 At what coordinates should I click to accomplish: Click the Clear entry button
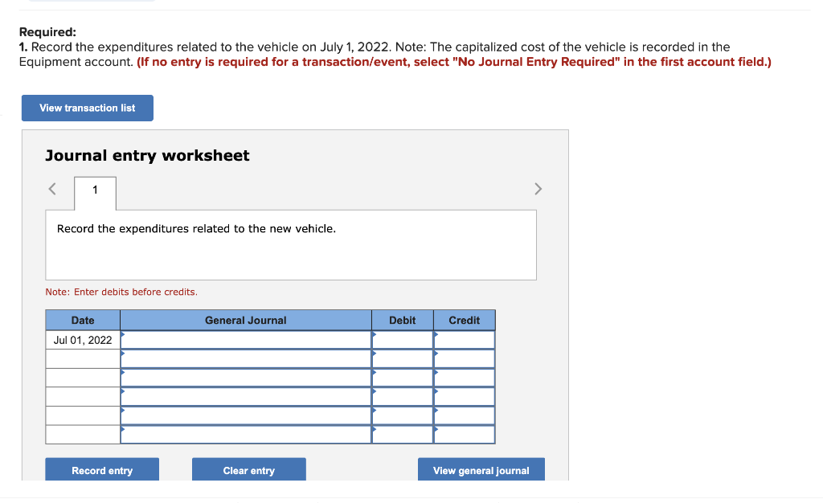click(x=249, y=470)
